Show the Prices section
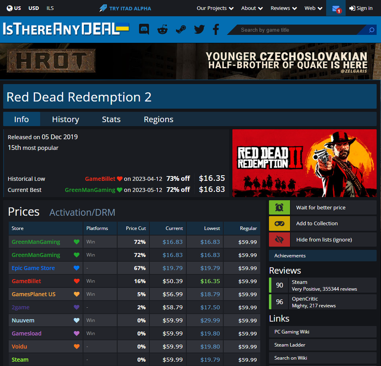The image size is (381, 366). (x=24, y=211)
